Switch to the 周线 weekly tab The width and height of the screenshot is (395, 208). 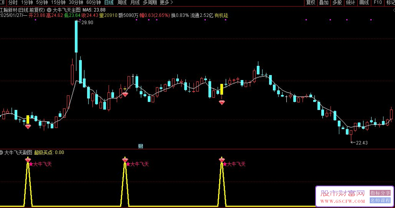tap(122, 3)
